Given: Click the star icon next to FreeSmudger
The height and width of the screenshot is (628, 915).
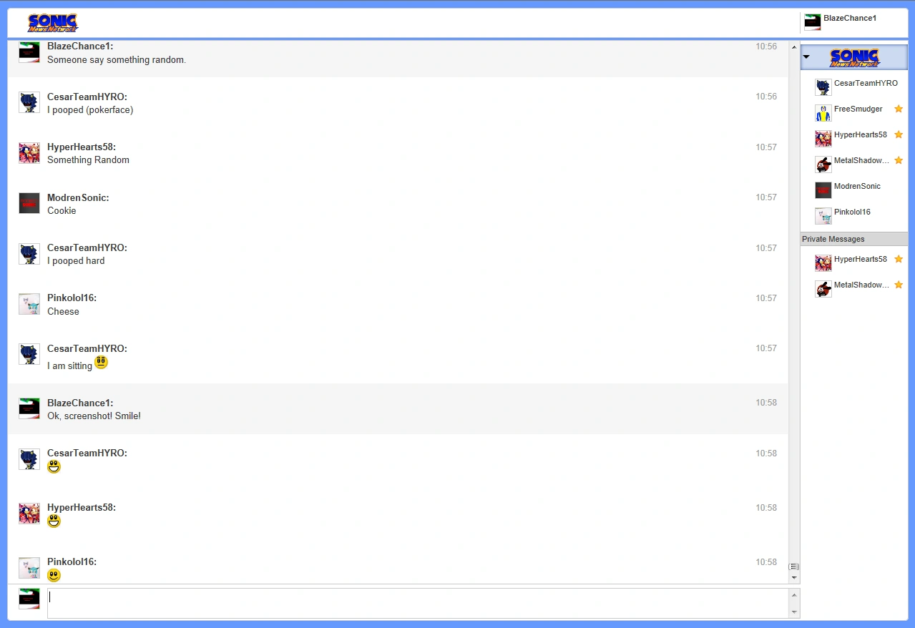Looking at the screenshot, I should click(899, 109).
